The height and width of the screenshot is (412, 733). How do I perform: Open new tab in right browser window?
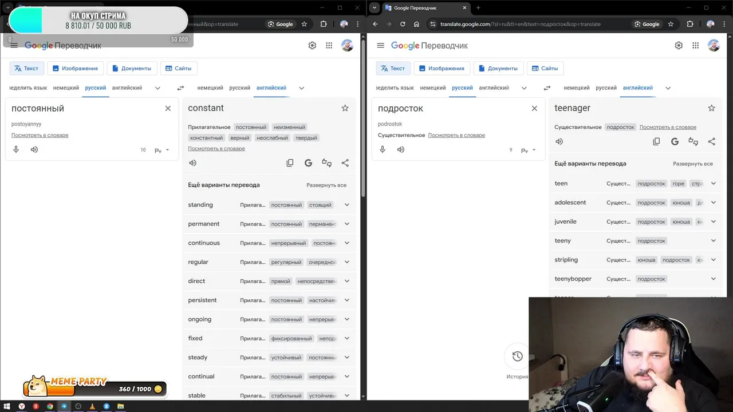pyautogui.click(x=478, y=7)
